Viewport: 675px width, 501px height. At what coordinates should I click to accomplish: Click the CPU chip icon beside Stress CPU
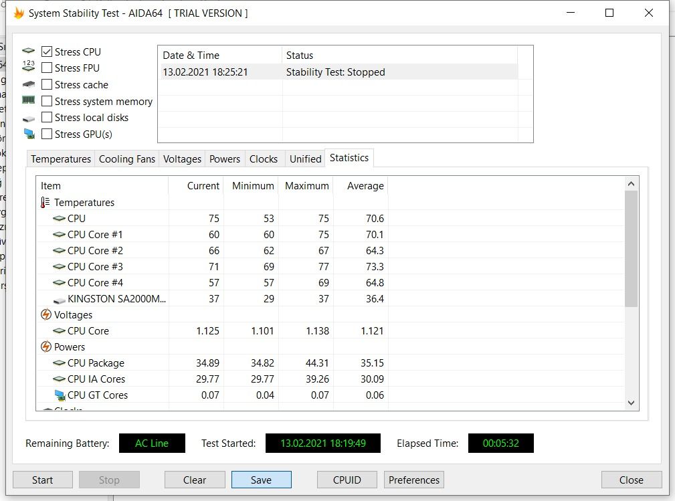[x=28, y=51]
